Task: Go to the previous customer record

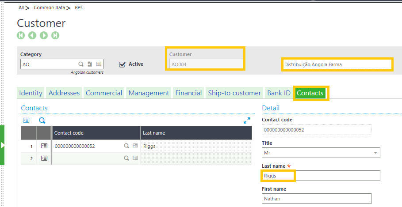Action: pyautogui.click(x=32, y=35)
